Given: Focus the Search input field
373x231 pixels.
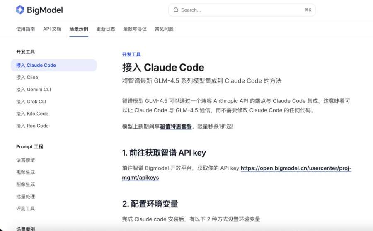Looking at the screenshot, I should tap(240, 10).
